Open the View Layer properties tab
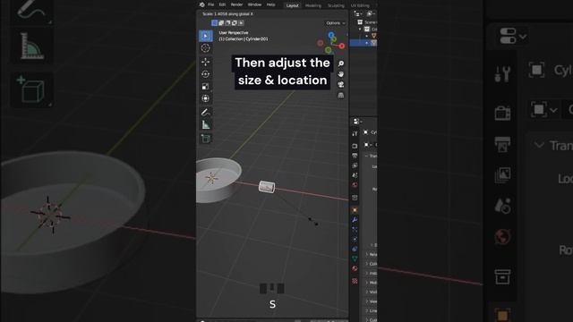This screenshot has height=322, width=573. (x=355, y=165)
